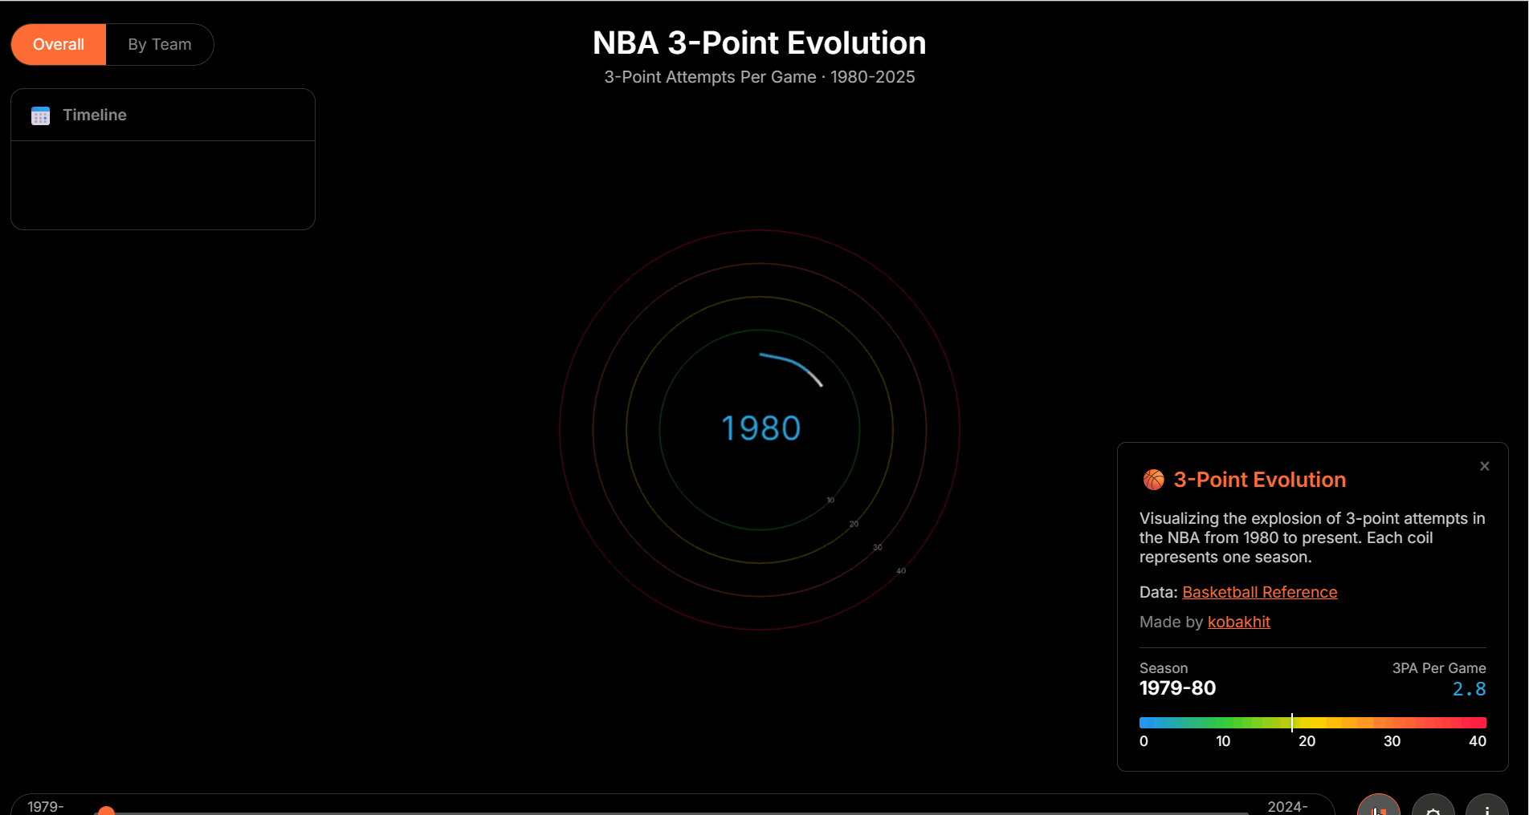Click the NBA 3-Point Evolution title
The width and height of the screenshot is (1529, 815).
tap(759, 43)
